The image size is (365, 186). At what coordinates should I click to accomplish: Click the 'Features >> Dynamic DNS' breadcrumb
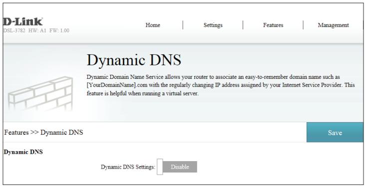tap(43, 133)
